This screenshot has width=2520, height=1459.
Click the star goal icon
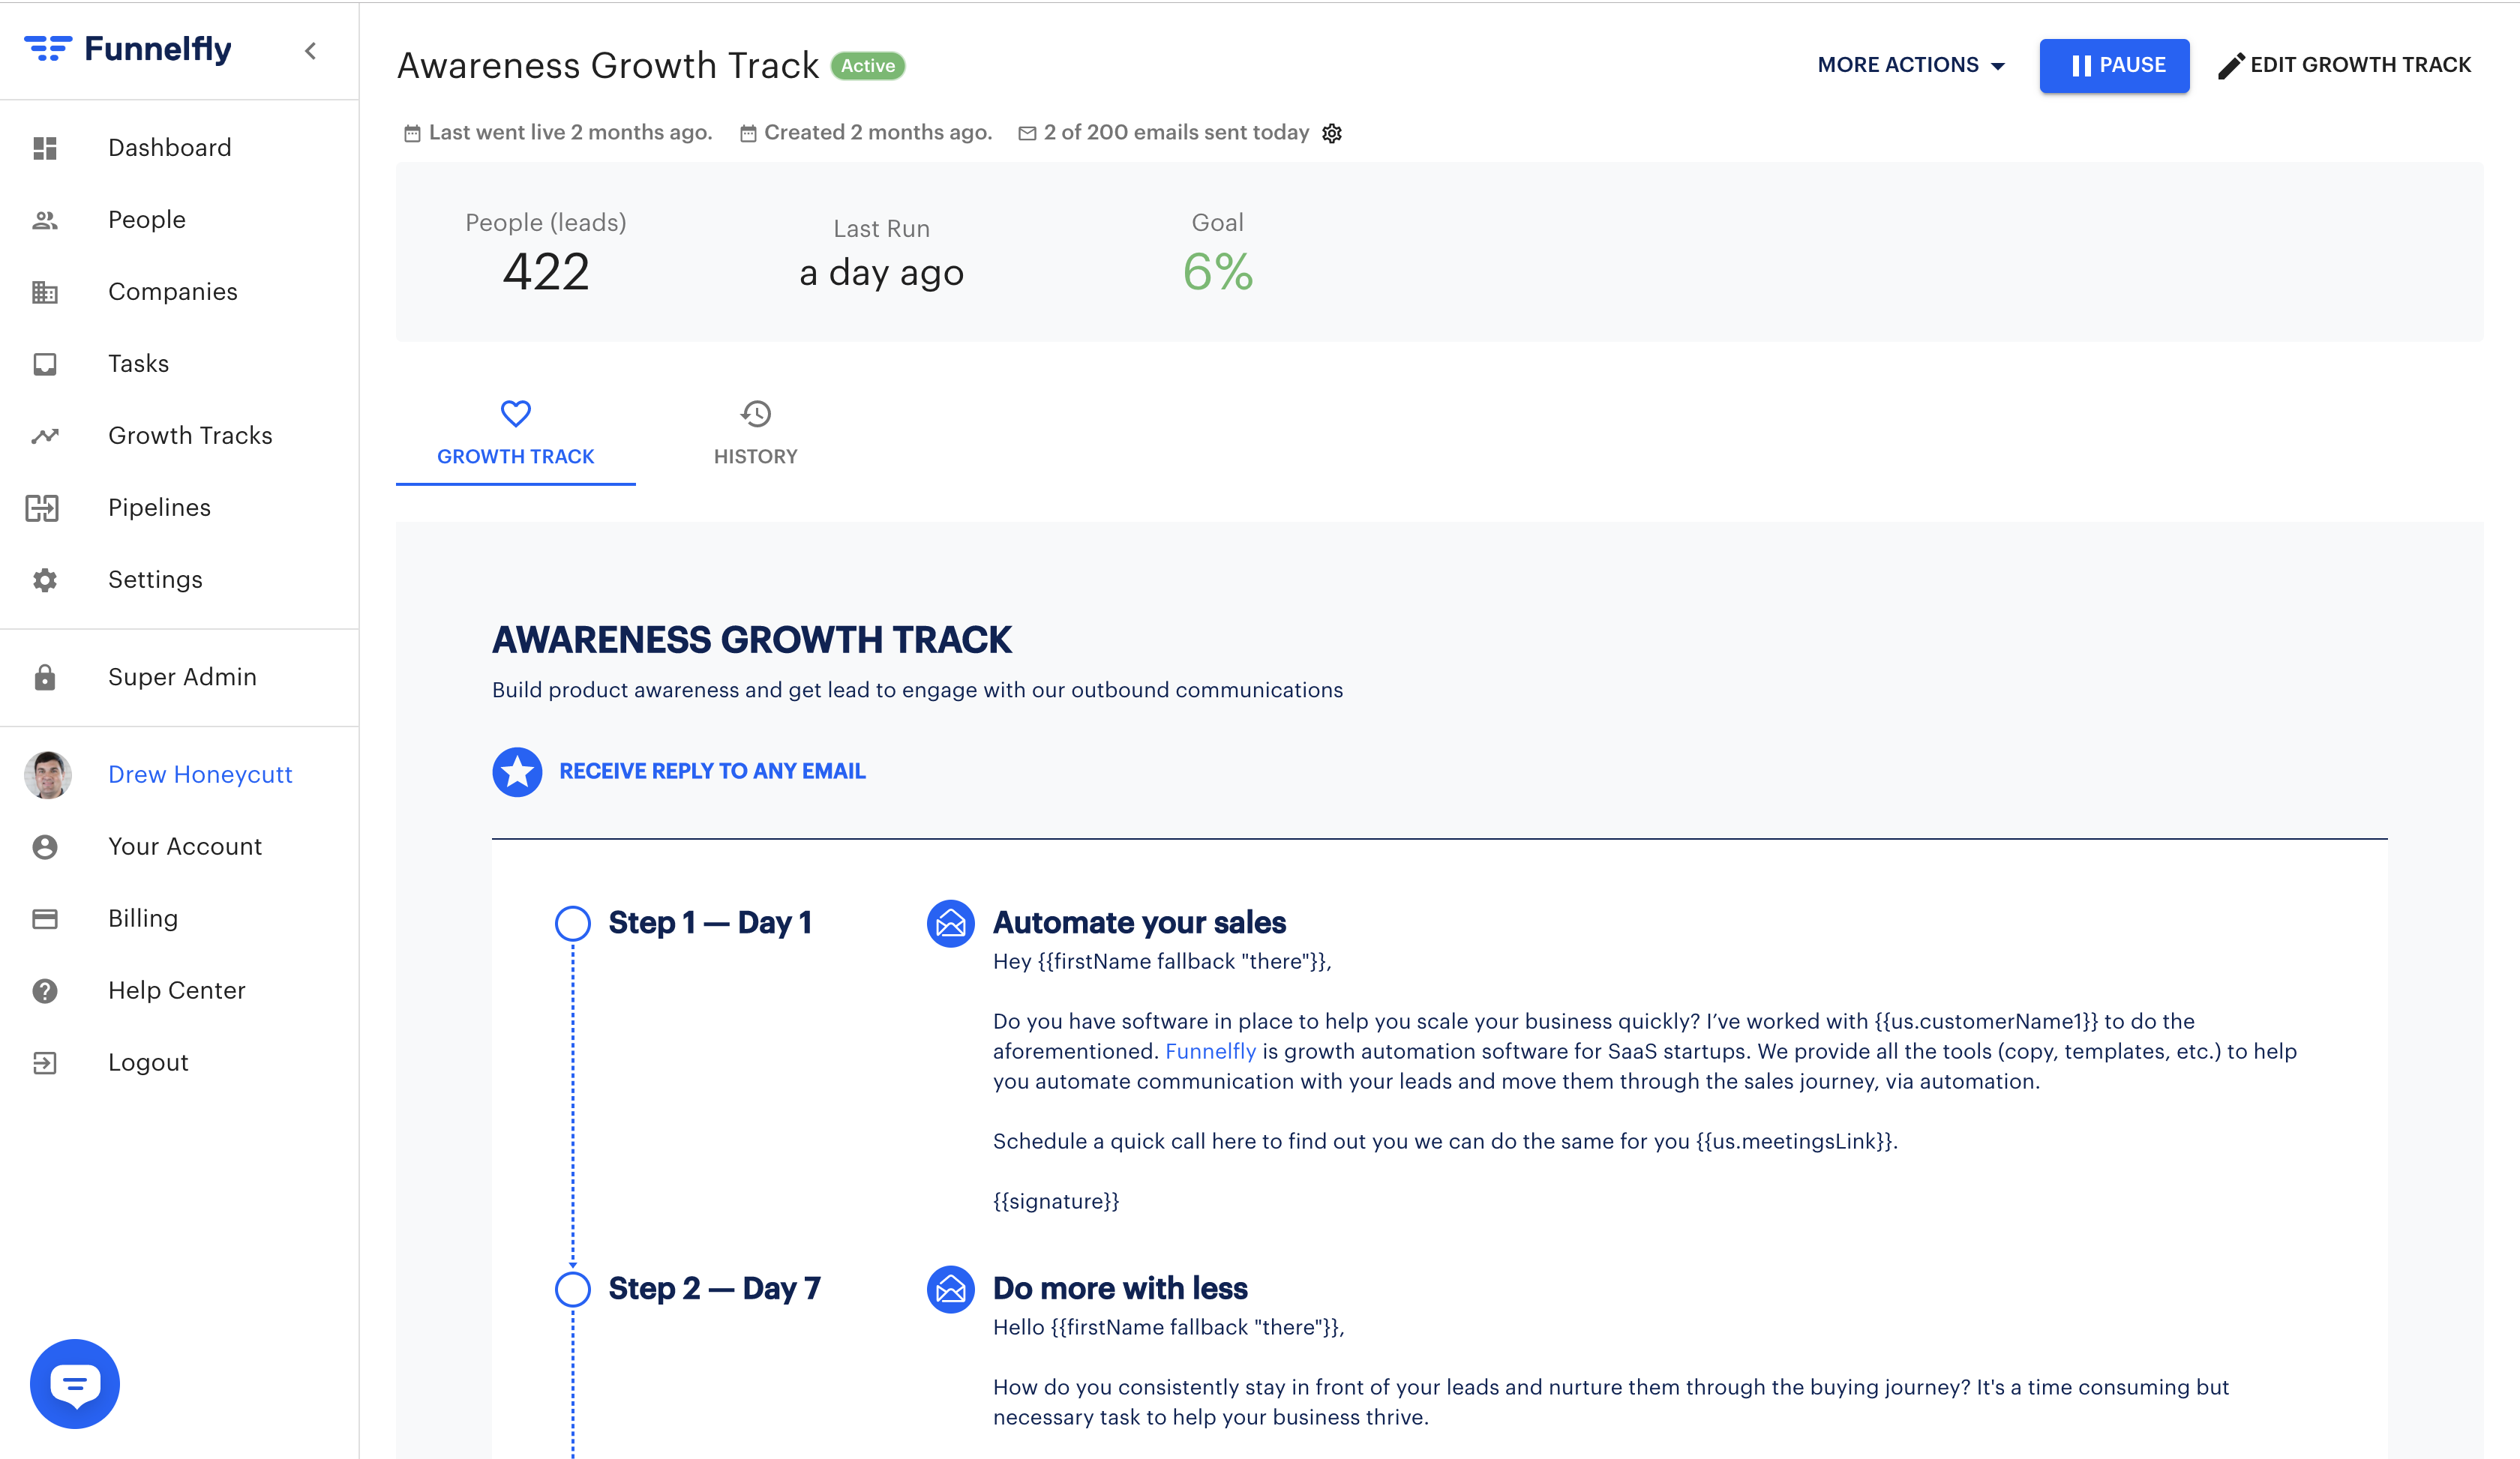(x=517, y=771)
